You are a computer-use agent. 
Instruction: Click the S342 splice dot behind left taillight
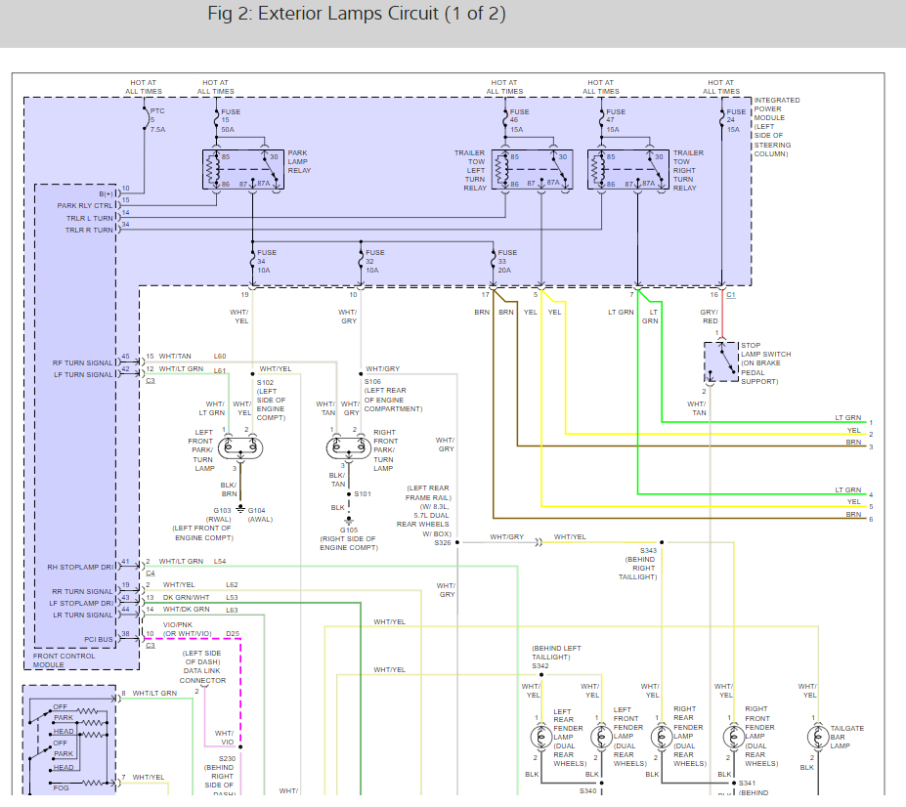tap(541, 675)
